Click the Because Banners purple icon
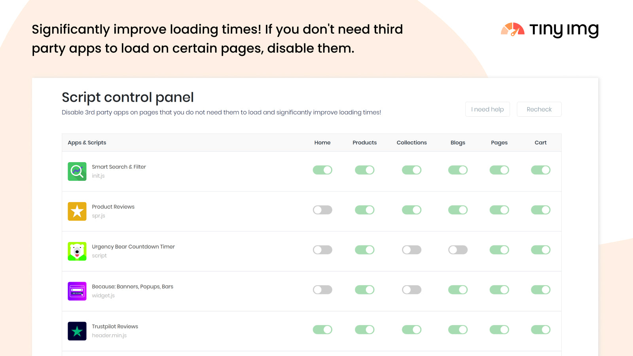The image size is (633, 356). click(x=77, y=291)
